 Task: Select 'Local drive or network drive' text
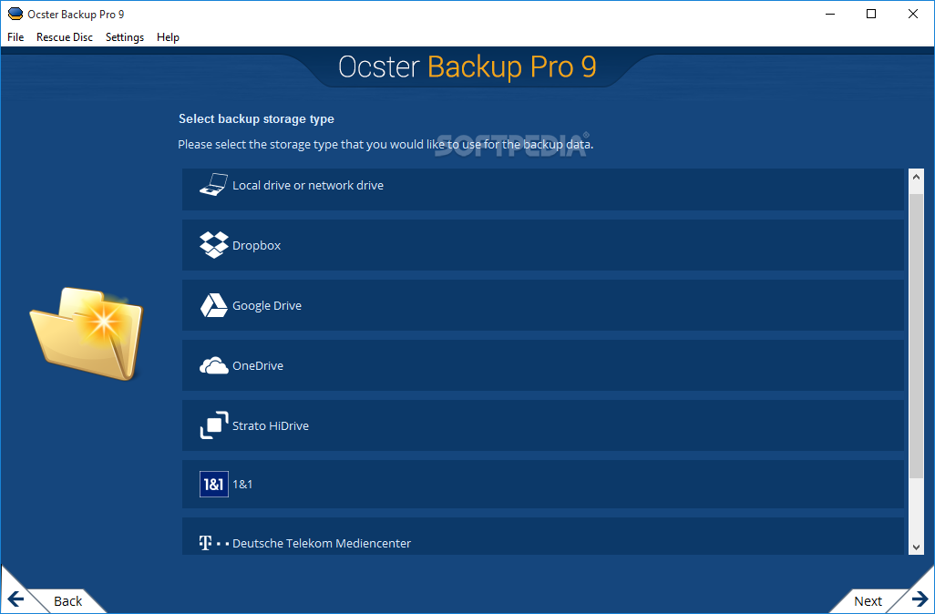[x=308, y=186]
